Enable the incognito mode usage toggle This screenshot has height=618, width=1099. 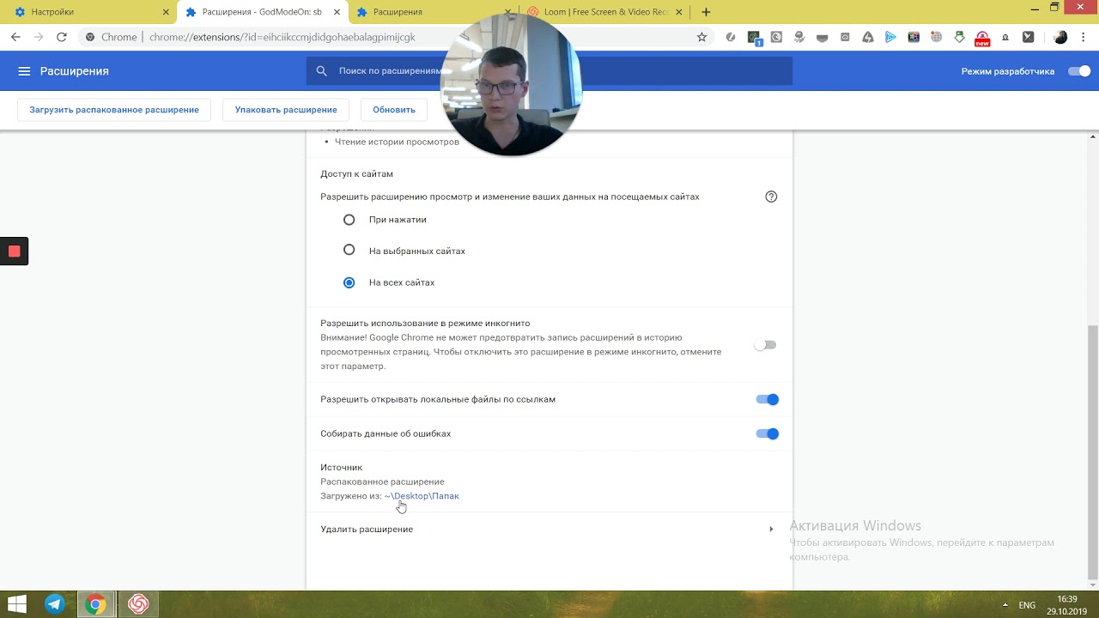(x=765, y=345)
